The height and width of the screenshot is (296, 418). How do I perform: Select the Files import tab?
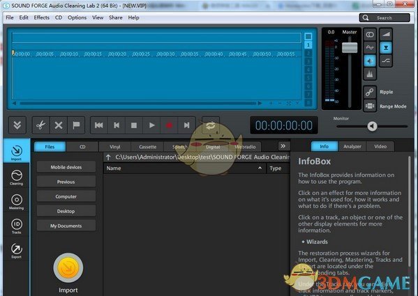pos(50,146)
